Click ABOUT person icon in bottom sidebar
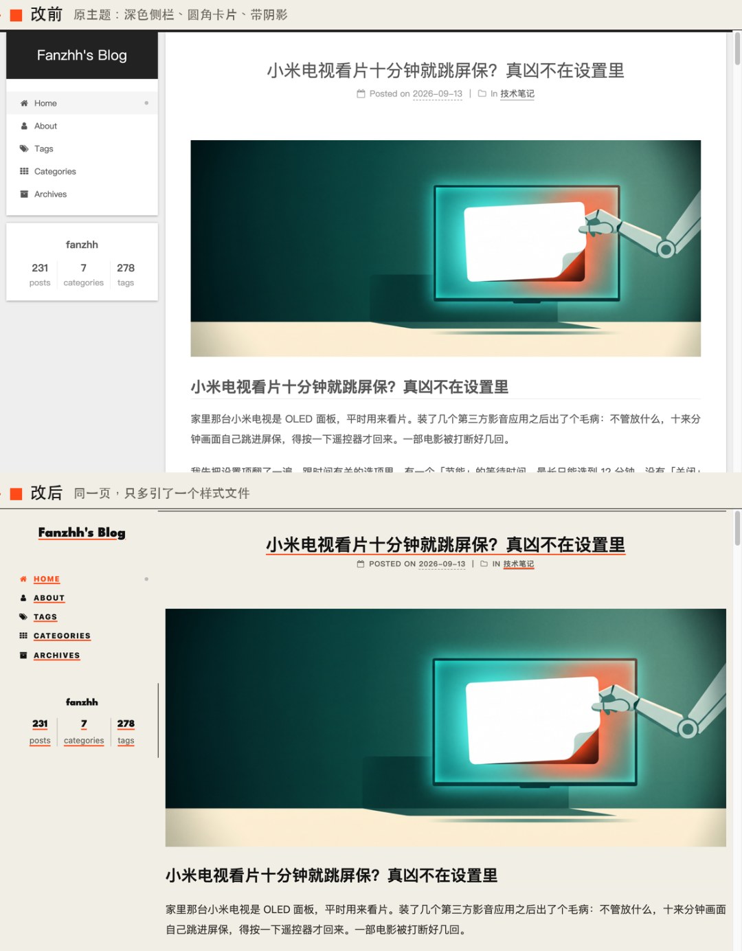The image size is (742, 951). [23, 598]
